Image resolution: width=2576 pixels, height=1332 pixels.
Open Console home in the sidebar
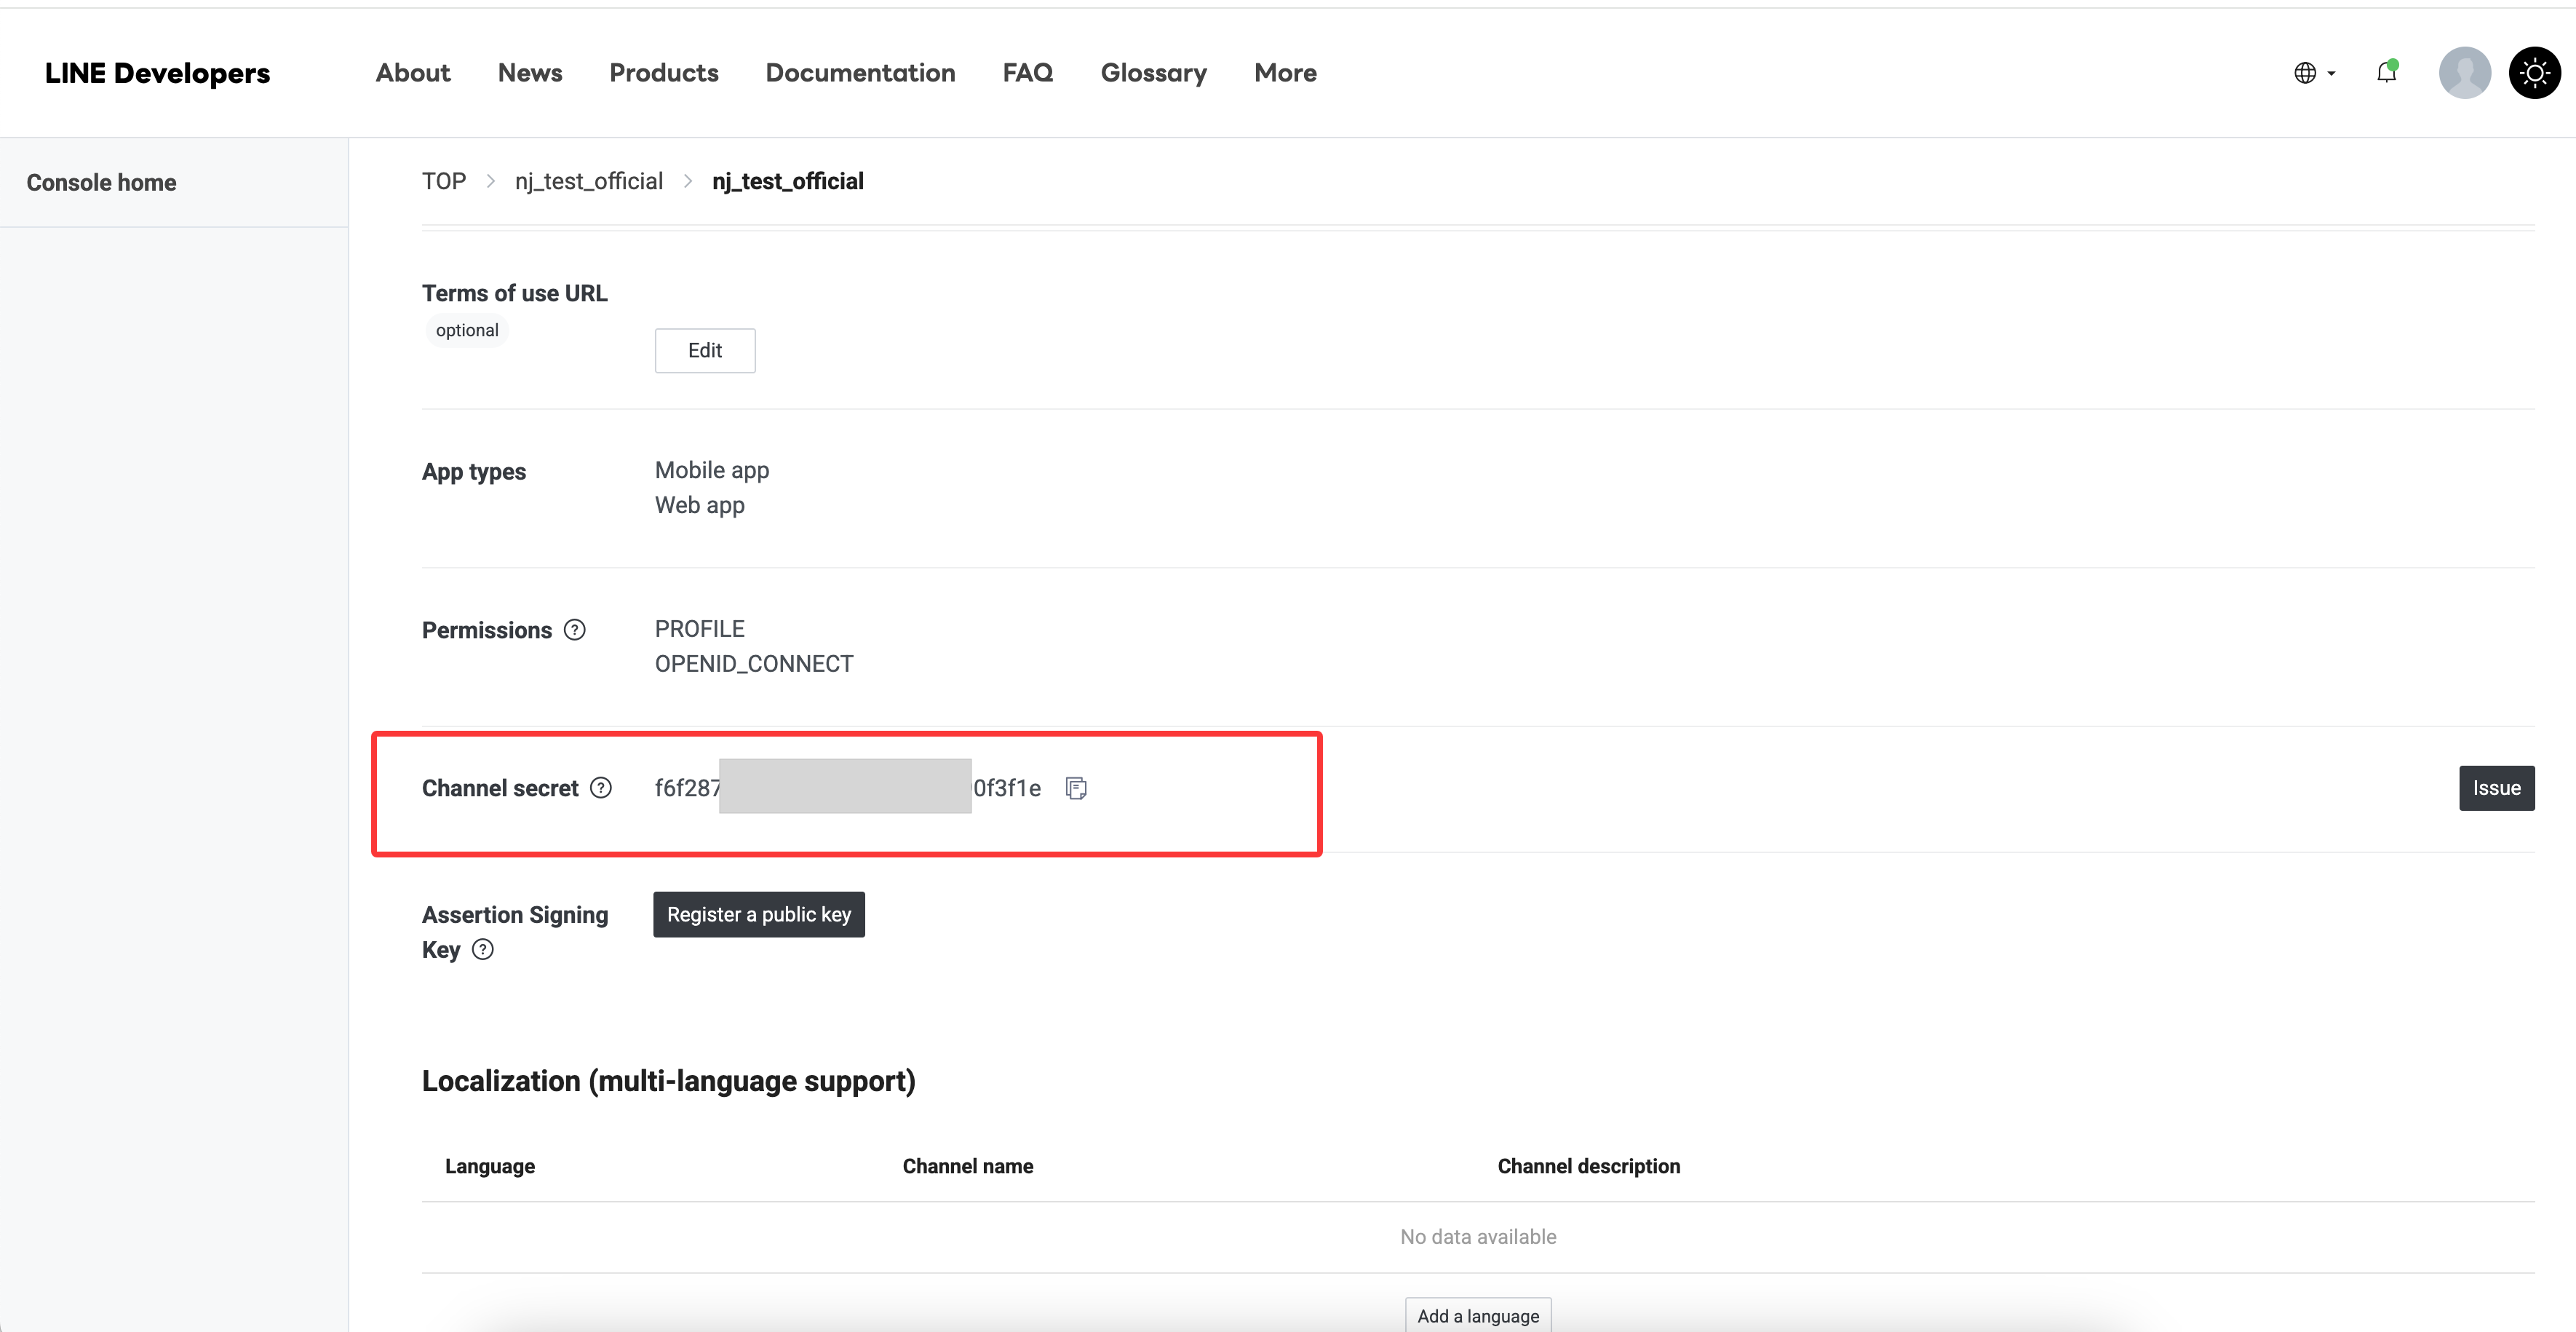[x=101, y=183]
